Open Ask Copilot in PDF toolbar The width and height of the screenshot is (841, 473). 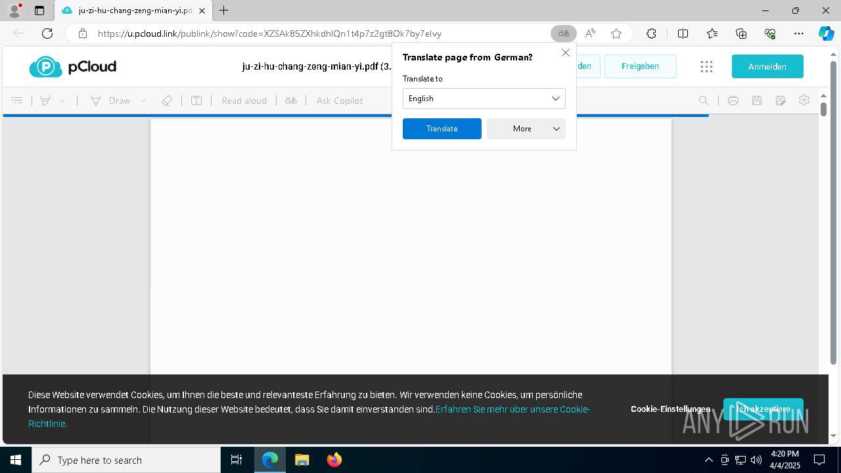[340, 101]
